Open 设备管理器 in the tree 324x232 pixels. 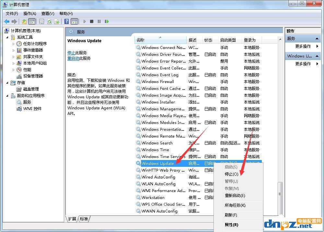(33, 76)
